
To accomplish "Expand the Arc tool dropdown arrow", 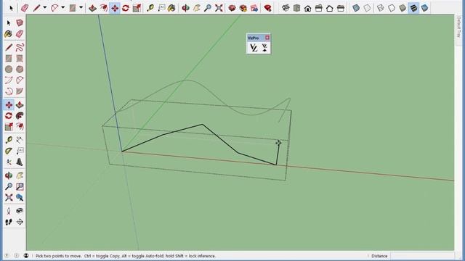I will click(x=63, y=8).
